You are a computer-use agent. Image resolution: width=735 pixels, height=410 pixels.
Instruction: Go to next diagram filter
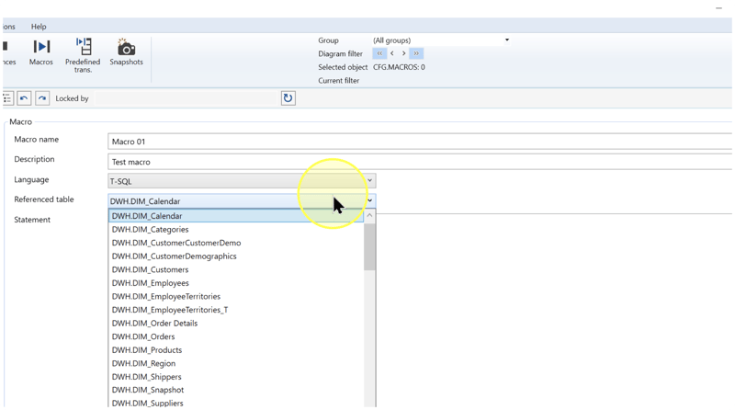403,53
